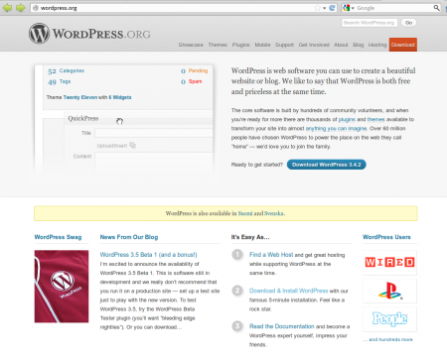The height and width of the screenshot is (360, 447).
Task: Click the WordPress logo in header
Action: point(89,34)
